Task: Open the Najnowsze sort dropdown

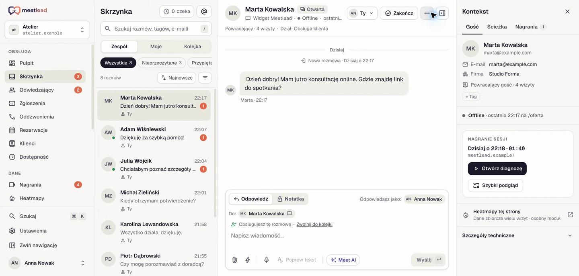Action: 177,78
